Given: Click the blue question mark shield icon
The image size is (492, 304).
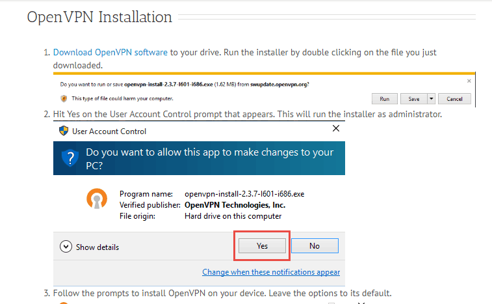Looking at the screenshot, I should point(70,158).
